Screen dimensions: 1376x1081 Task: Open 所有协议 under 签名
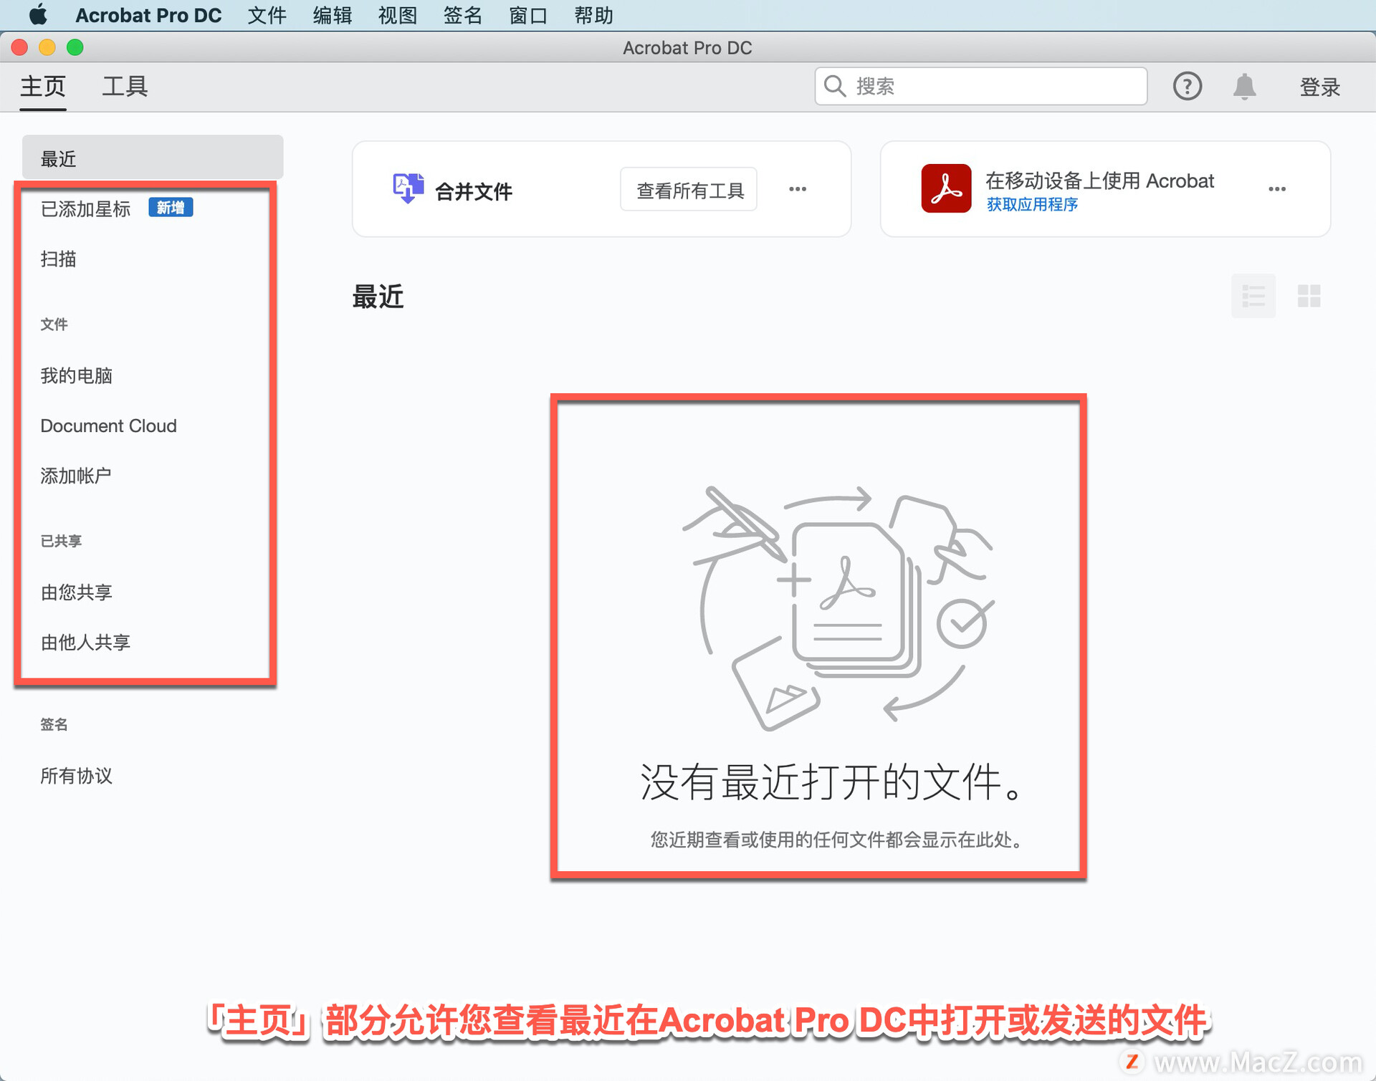coord(76,776)
